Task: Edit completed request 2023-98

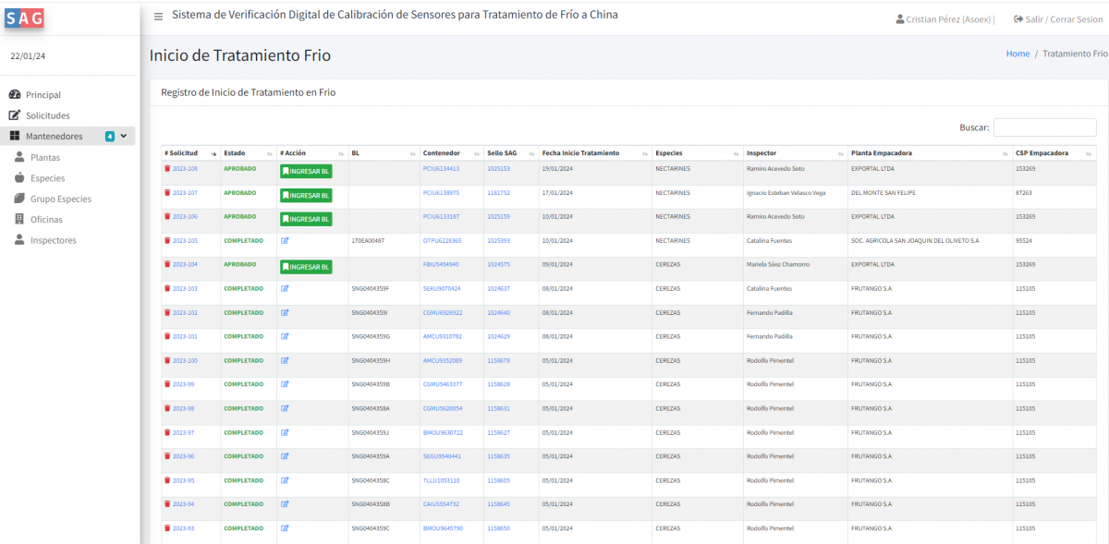Action: 285,408
